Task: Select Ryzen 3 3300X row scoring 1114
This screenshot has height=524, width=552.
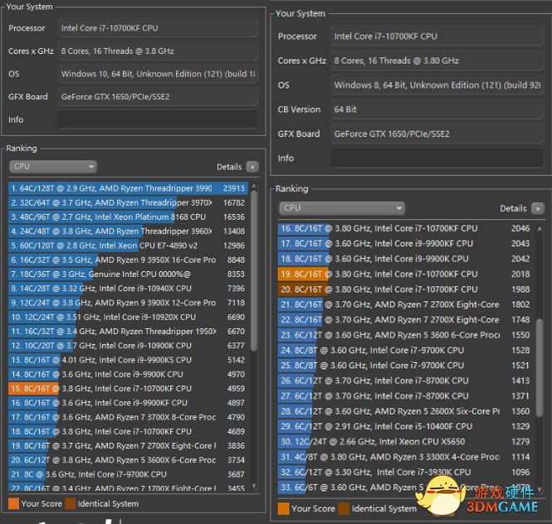Action: click(405, 457)
